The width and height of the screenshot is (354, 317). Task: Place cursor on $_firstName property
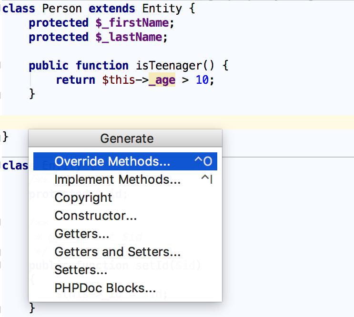point(131,23)
